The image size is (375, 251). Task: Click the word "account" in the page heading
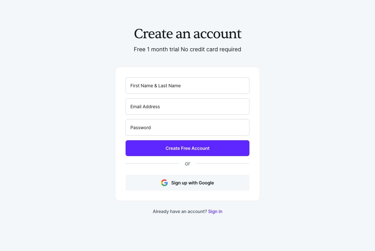(x=217, y=34)
